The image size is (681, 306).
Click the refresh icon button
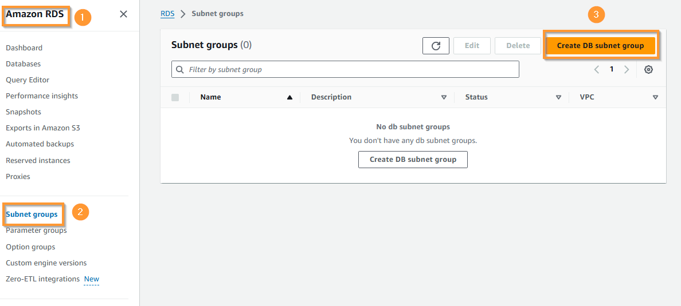(436, 46)
